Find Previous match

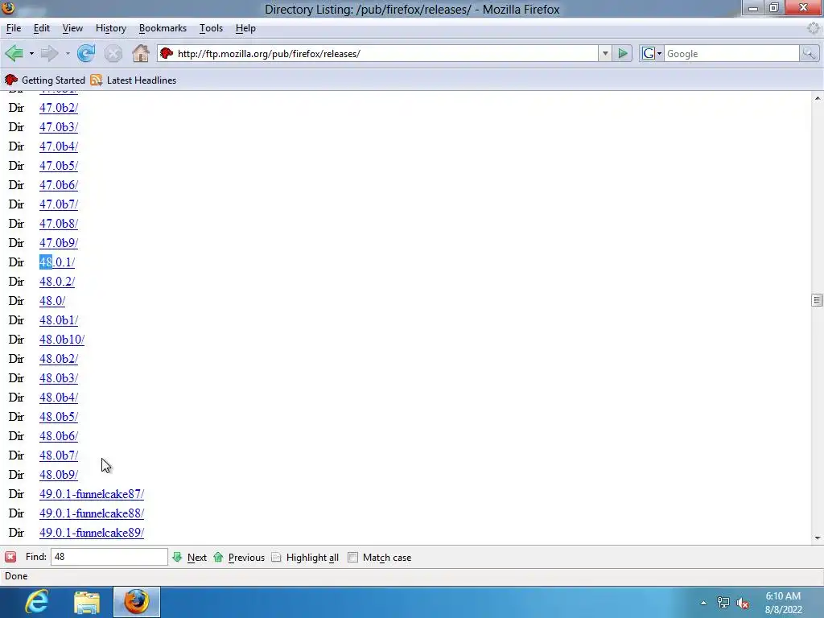click(239, 558)
